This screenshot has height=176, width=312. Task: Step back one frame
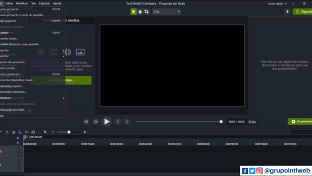(x=86, y=122)
